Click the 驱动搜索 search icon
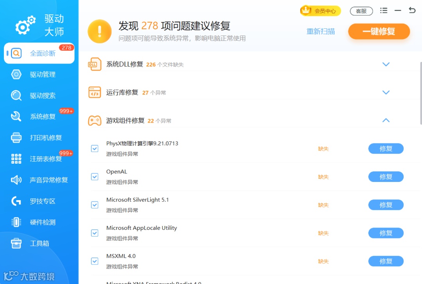The width and height of the screenshot is (422, 284). point(16,95)
